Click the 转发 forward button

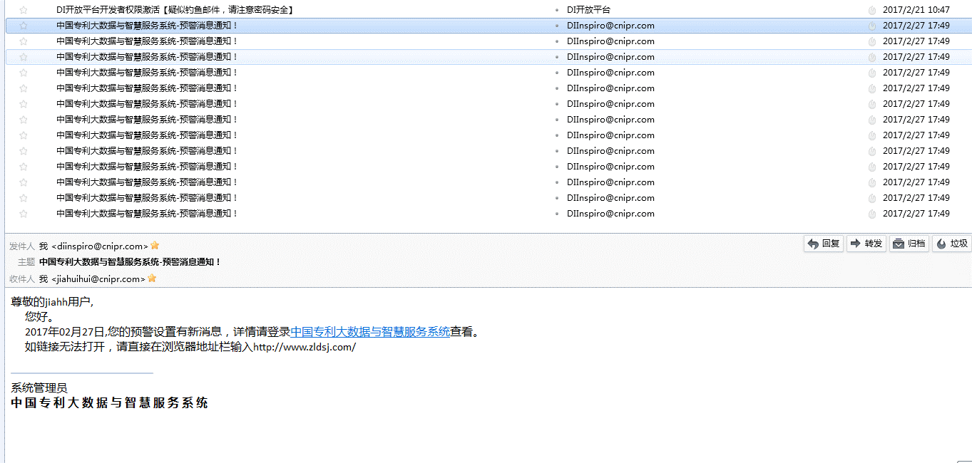pos(866,244)
